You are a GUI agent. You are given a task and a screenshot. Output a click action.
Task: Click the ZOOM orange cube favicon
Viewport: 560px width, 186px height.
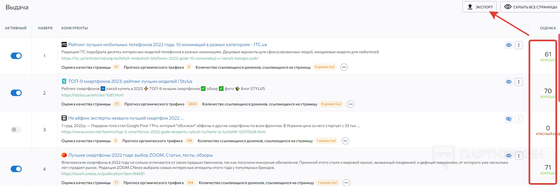[x=64, y=155]
